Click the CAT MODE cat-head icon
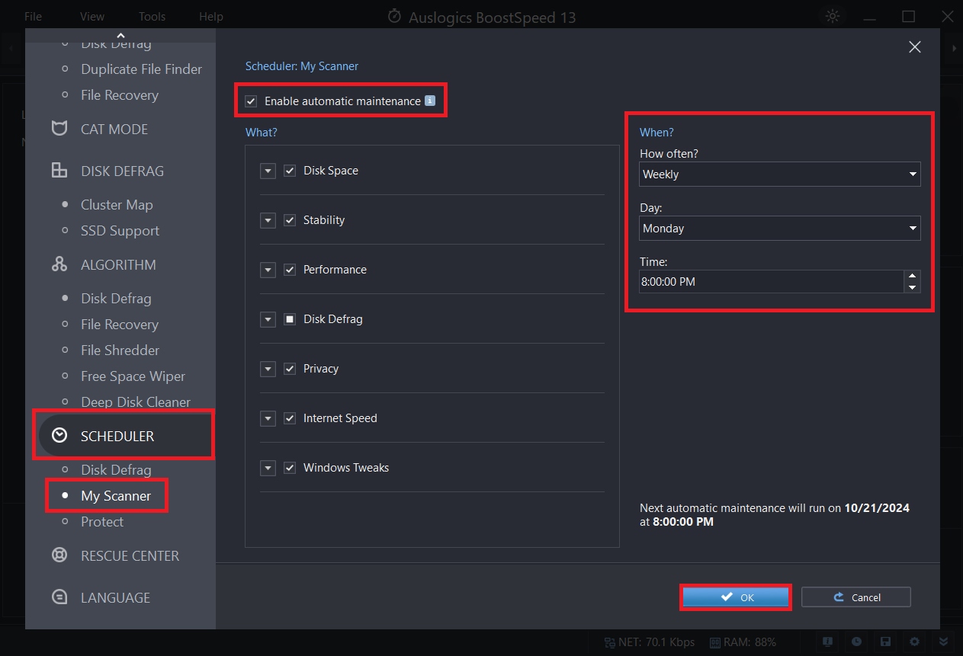The width and height of the screenshot is (963, 656). click(59, 129)
